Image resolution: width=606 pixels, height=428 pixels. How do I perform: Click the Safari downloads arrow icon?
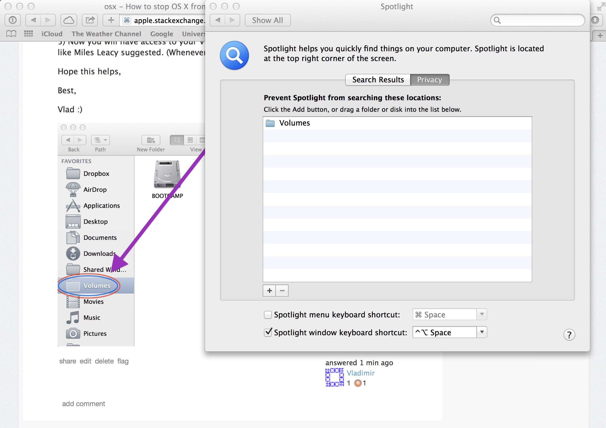tap(595, 20)
